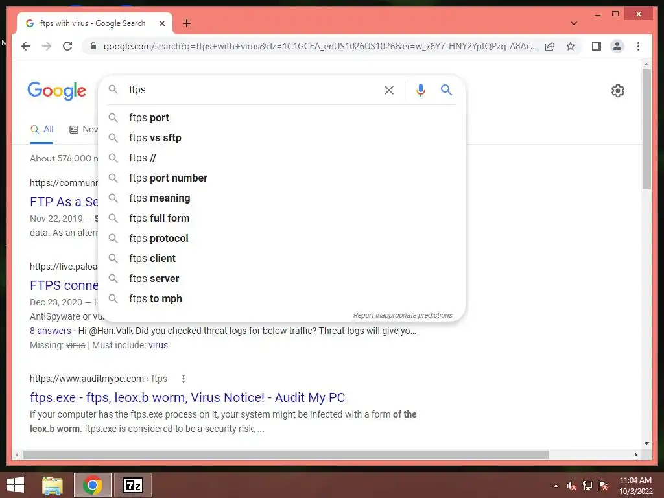Open Google quick settings gear
This screenshot has width=664, height=498.
click(618, 90)
